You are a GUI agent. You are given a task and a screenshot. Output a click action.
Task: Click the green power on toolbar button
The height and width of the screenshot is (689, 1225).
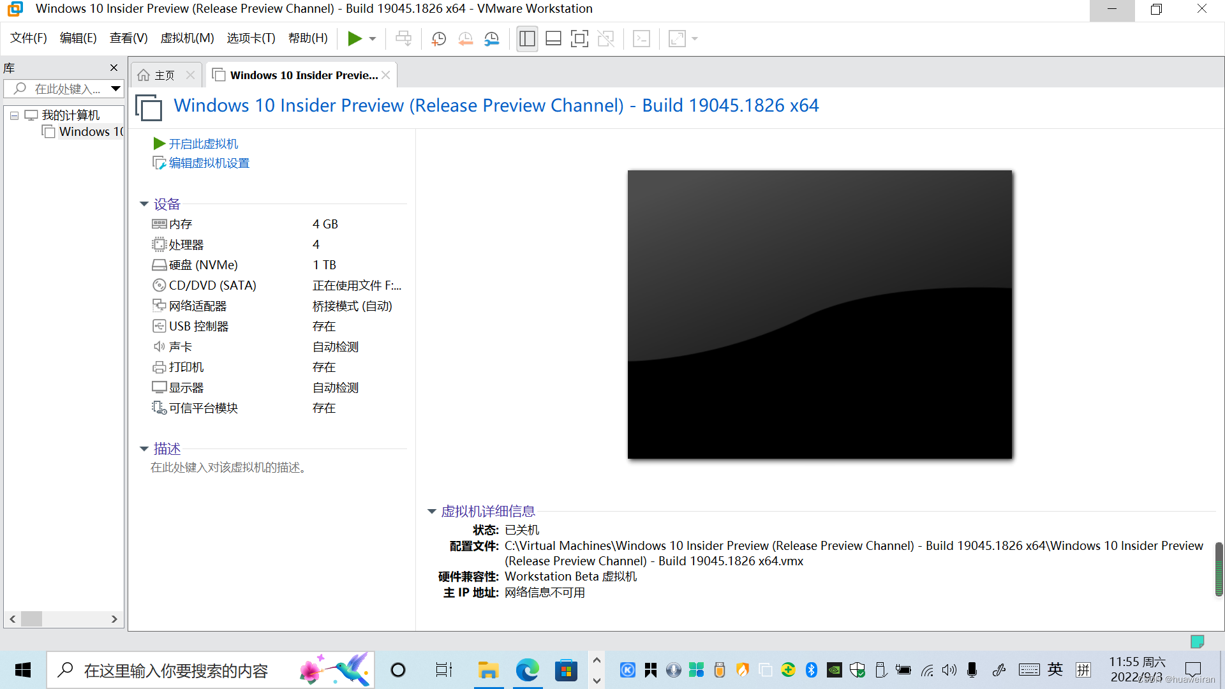tap(354, 39)
